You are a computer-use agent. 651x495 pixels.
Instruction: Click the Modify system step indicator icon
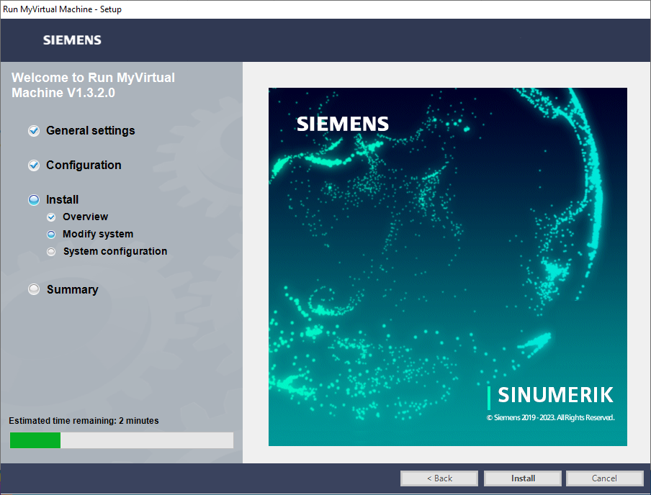coord(51,235)
